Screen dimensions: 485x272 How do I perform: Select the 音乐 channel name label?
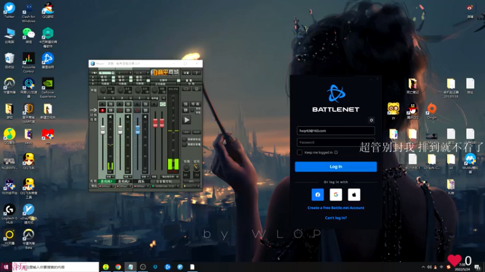click(141, 181)
